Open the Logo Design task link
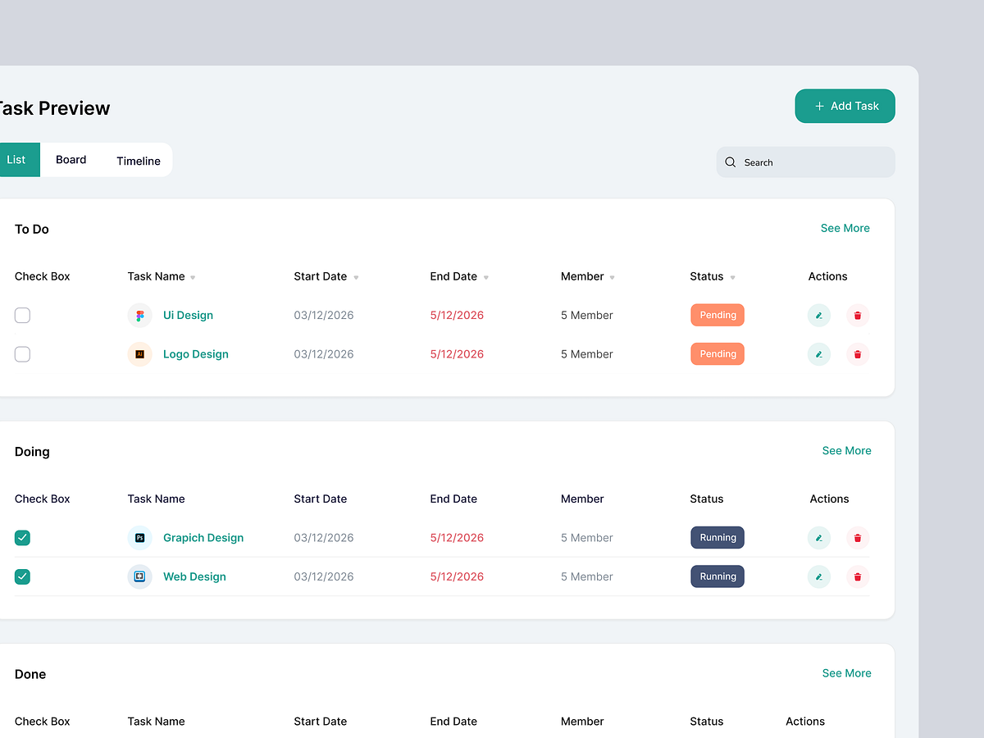 point(196,354)
